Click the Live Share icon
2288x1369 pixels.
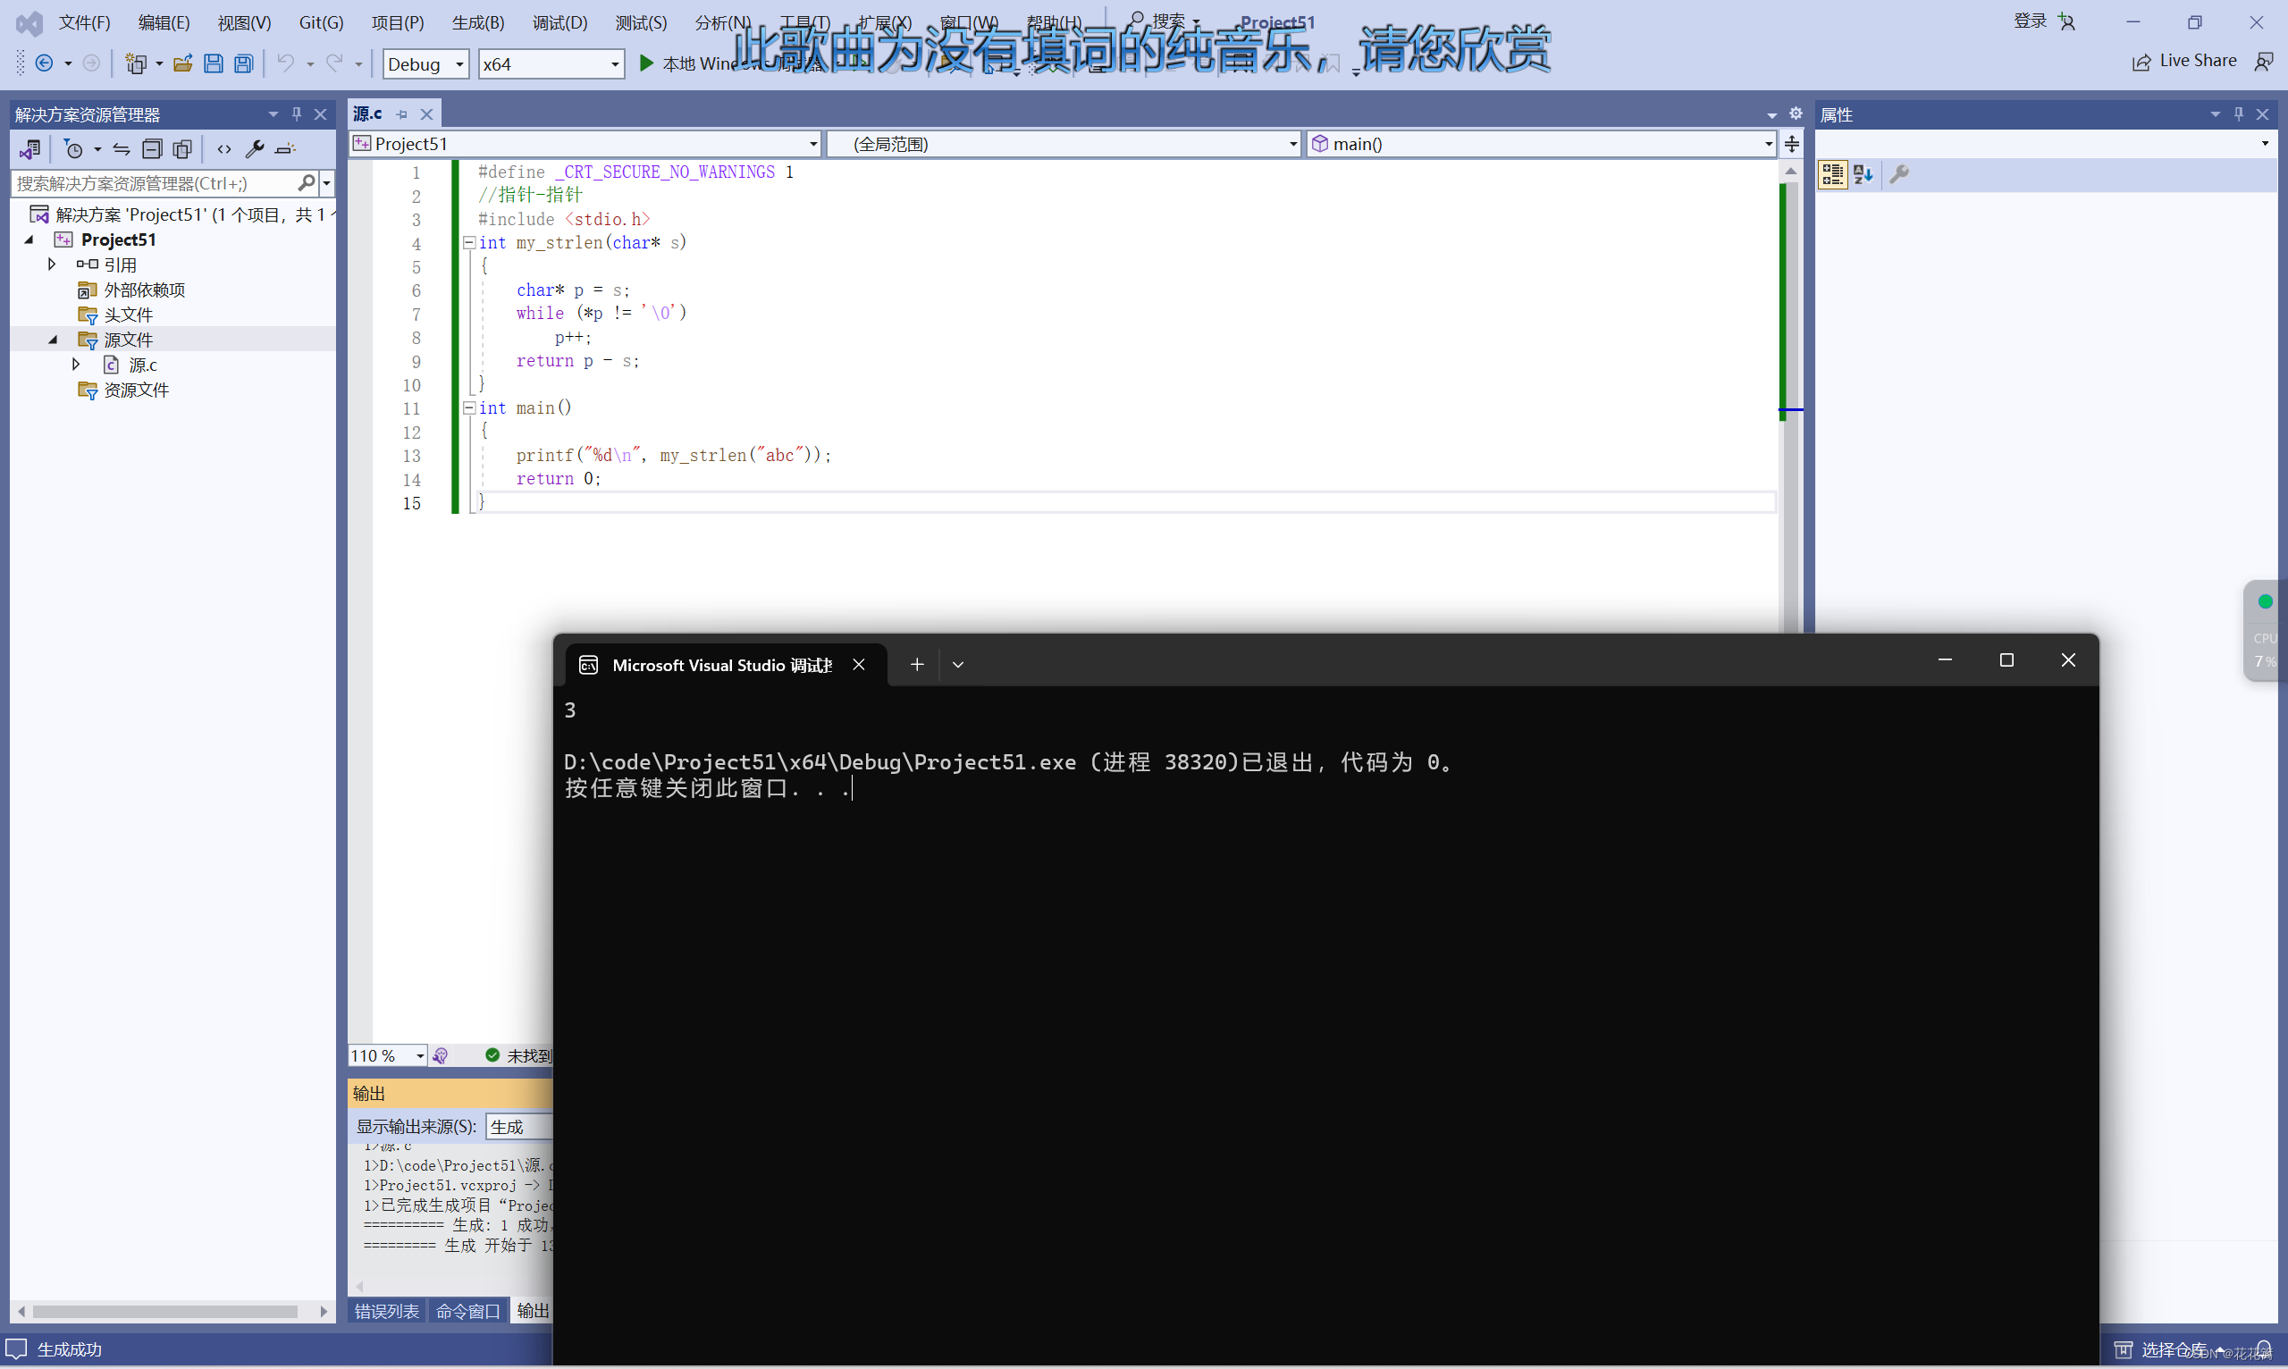pyautogui.click(x=2141, y=62)
